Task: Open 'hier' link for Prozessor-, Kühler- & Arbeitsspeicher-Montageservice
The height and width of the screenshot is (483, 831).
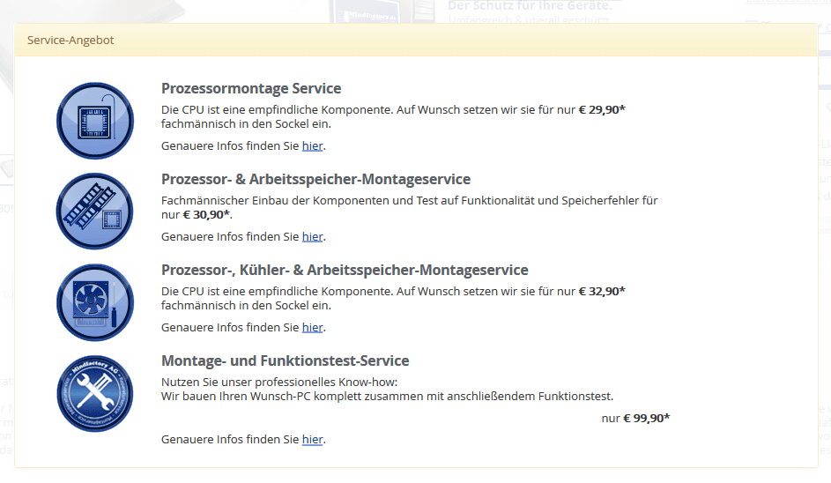Action: tap(312, 327)
